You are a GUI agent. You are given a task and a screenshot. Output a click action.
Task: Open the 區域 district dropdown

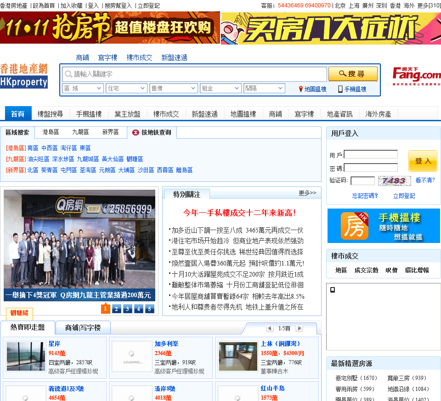(x=82, y=88)
